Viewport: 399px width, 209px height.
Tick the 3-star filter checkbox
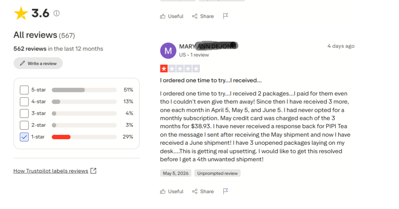pyautogui.click(x=24, y=113)
